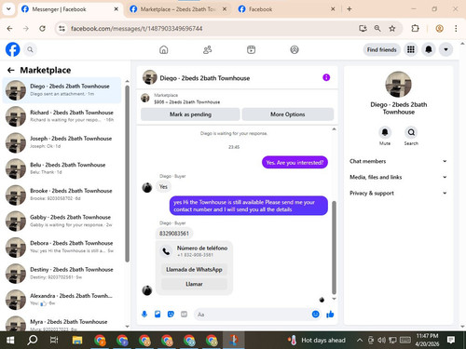The image size is (466, 349).
Task: Open Belu 2beds 2bath Townhouse chat
Action: coord(62,168)
